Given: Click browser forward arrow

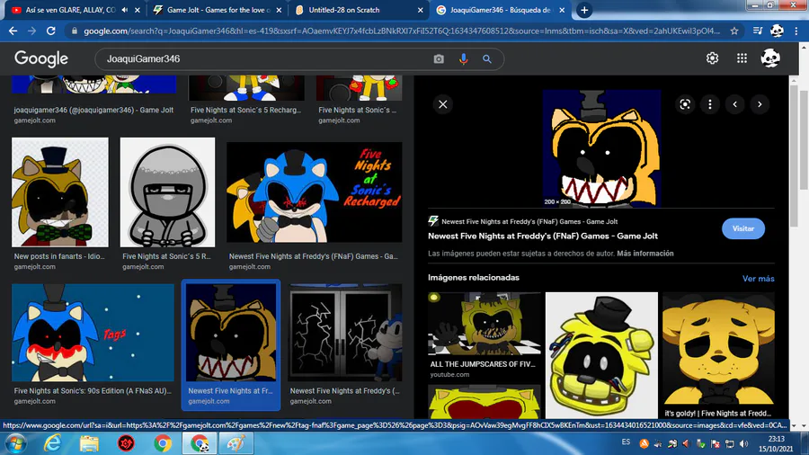Looking at the screenshot, I should click(32, 31).
